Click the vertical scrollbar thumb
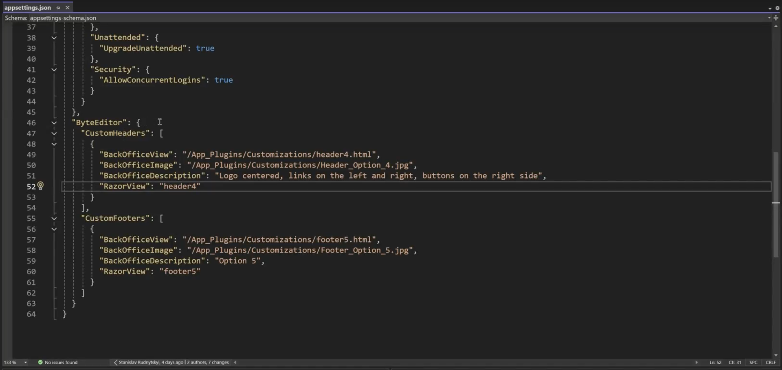This screenshot has width=782, height=370. [x=776, y=204]
